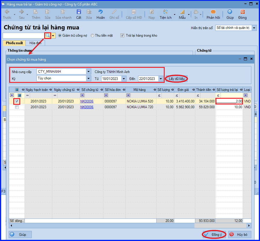260x241 pixels.
Task: Select the Phiếu xuất tab
Action: [x=14, y=43]
